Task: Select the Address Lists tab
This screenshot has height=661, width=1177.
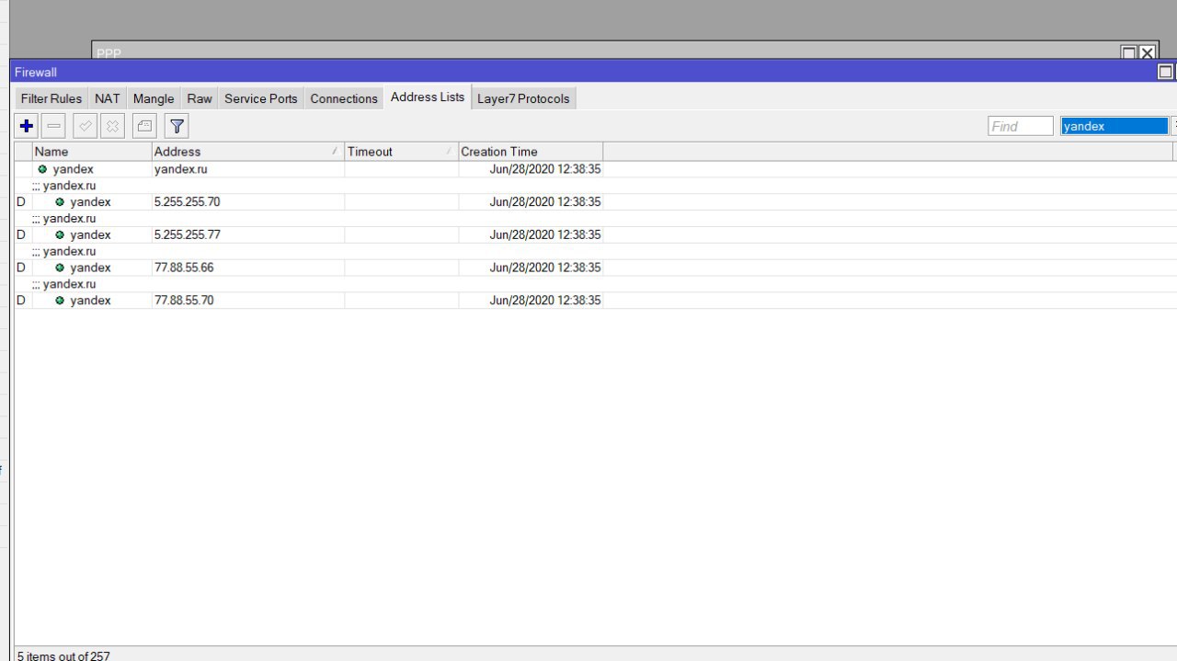Action: [x=428, y=97]
